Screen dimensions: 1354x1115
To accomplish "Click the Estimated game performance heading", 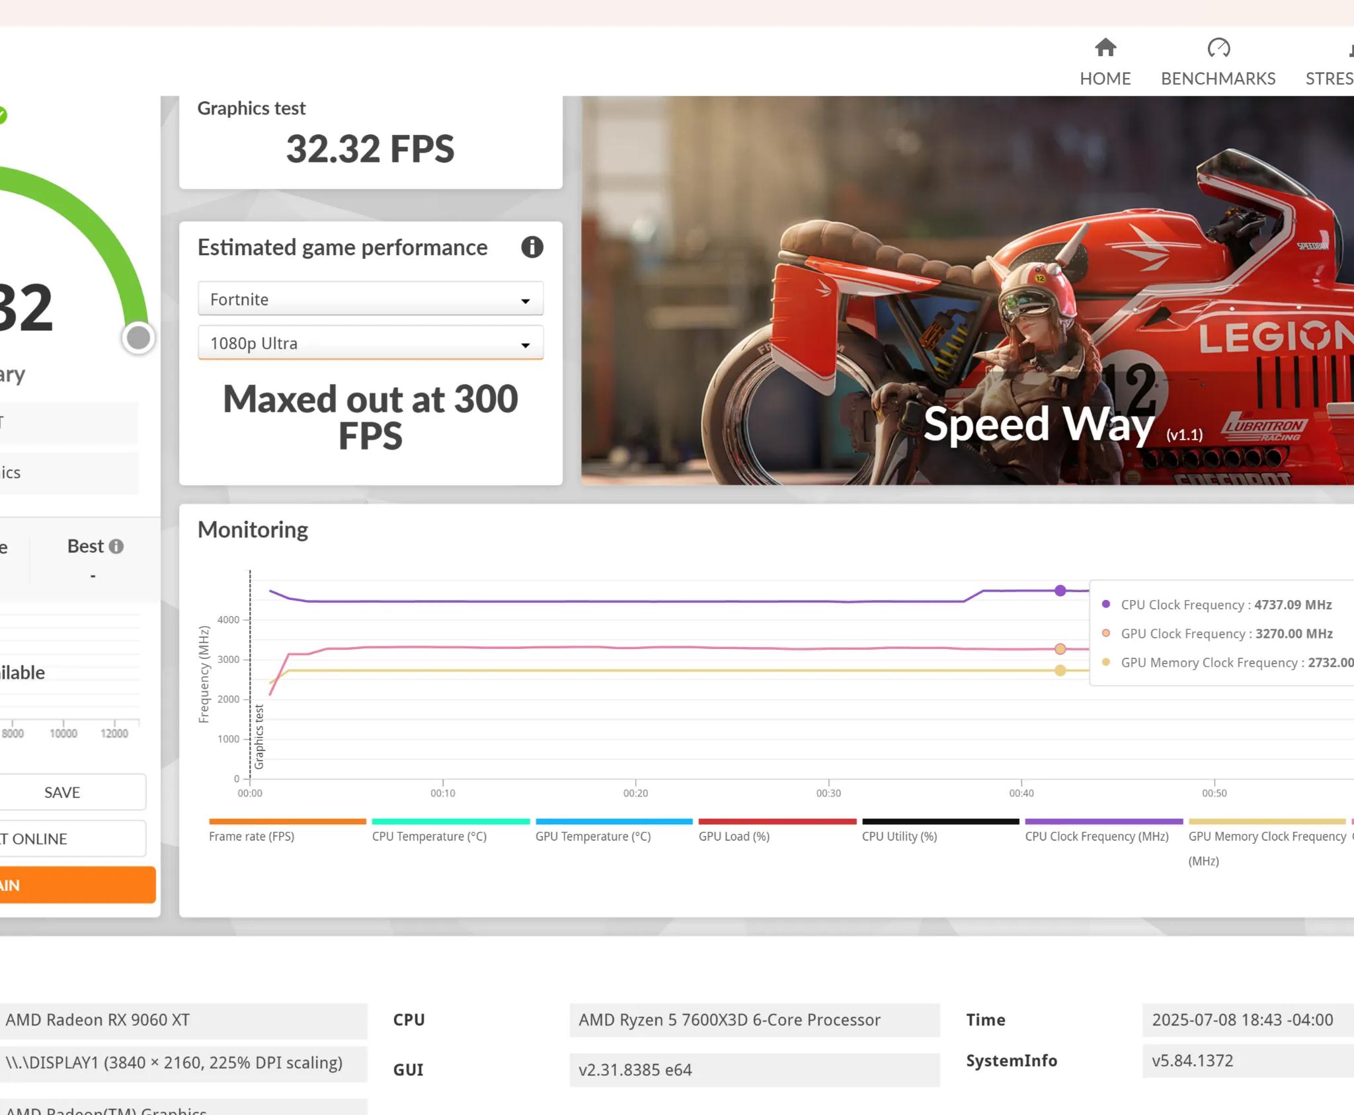I will [x=342, y=247].
